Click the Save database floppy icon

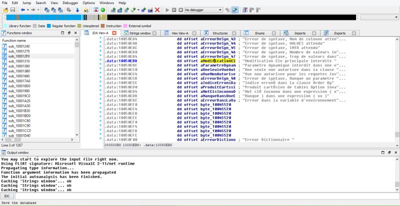point(12,10)
